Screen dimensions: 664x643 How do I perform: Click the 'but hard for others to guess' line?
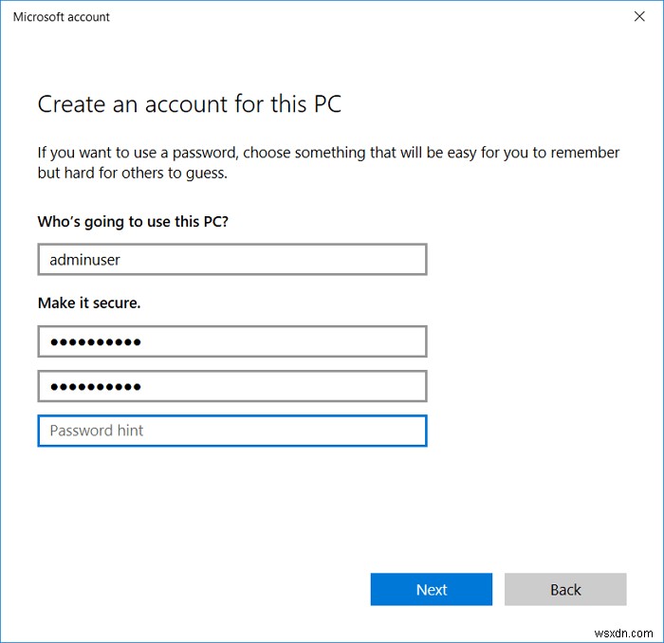click(x=132, y=174)
